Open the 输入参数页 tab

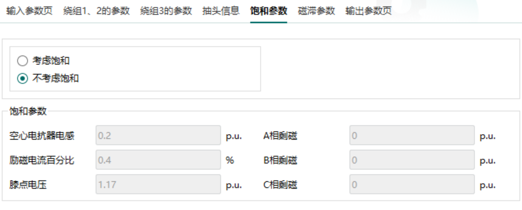click(x=29, y=11)
